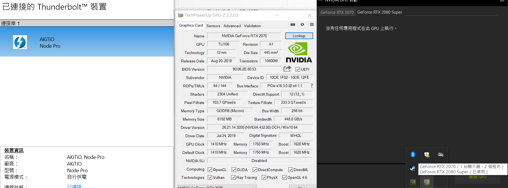Click the NVIDIA SLI Disabled field

pos(259,161)
